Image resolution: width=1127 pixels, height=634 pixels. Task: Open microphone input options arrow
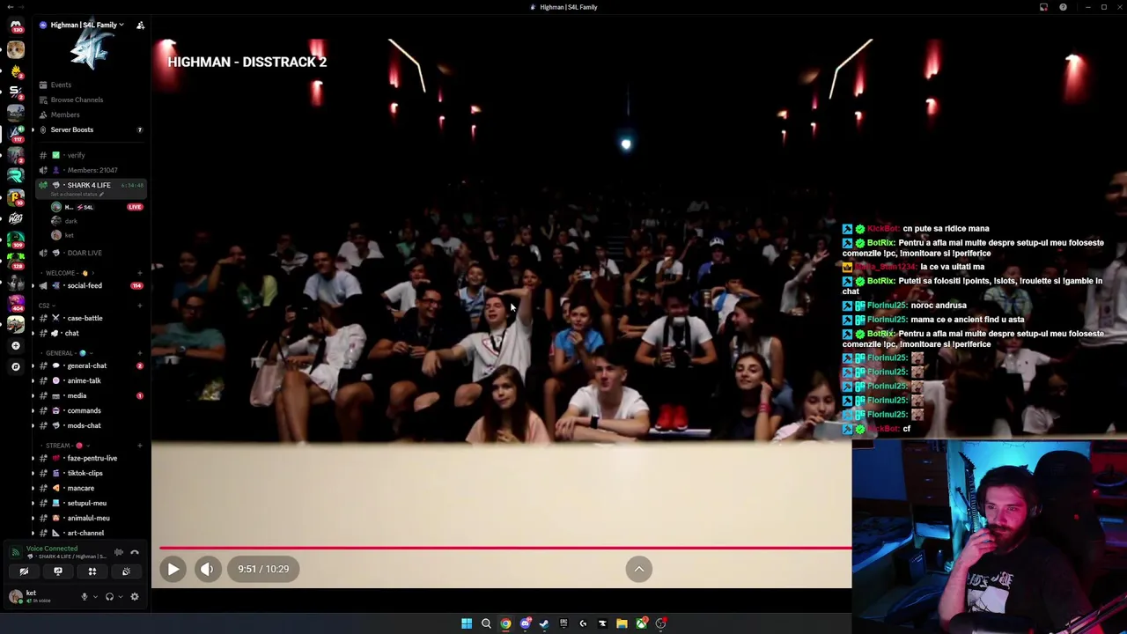(95, 596)
